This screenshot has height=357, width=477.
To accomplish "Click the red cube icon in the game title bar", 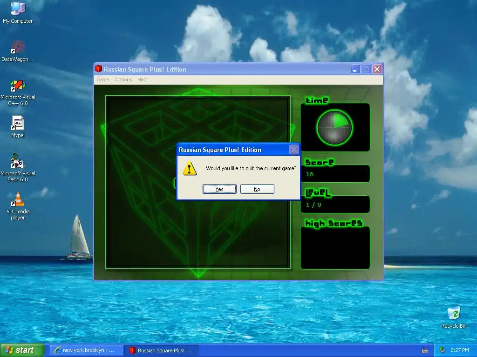I will point(98,69).
